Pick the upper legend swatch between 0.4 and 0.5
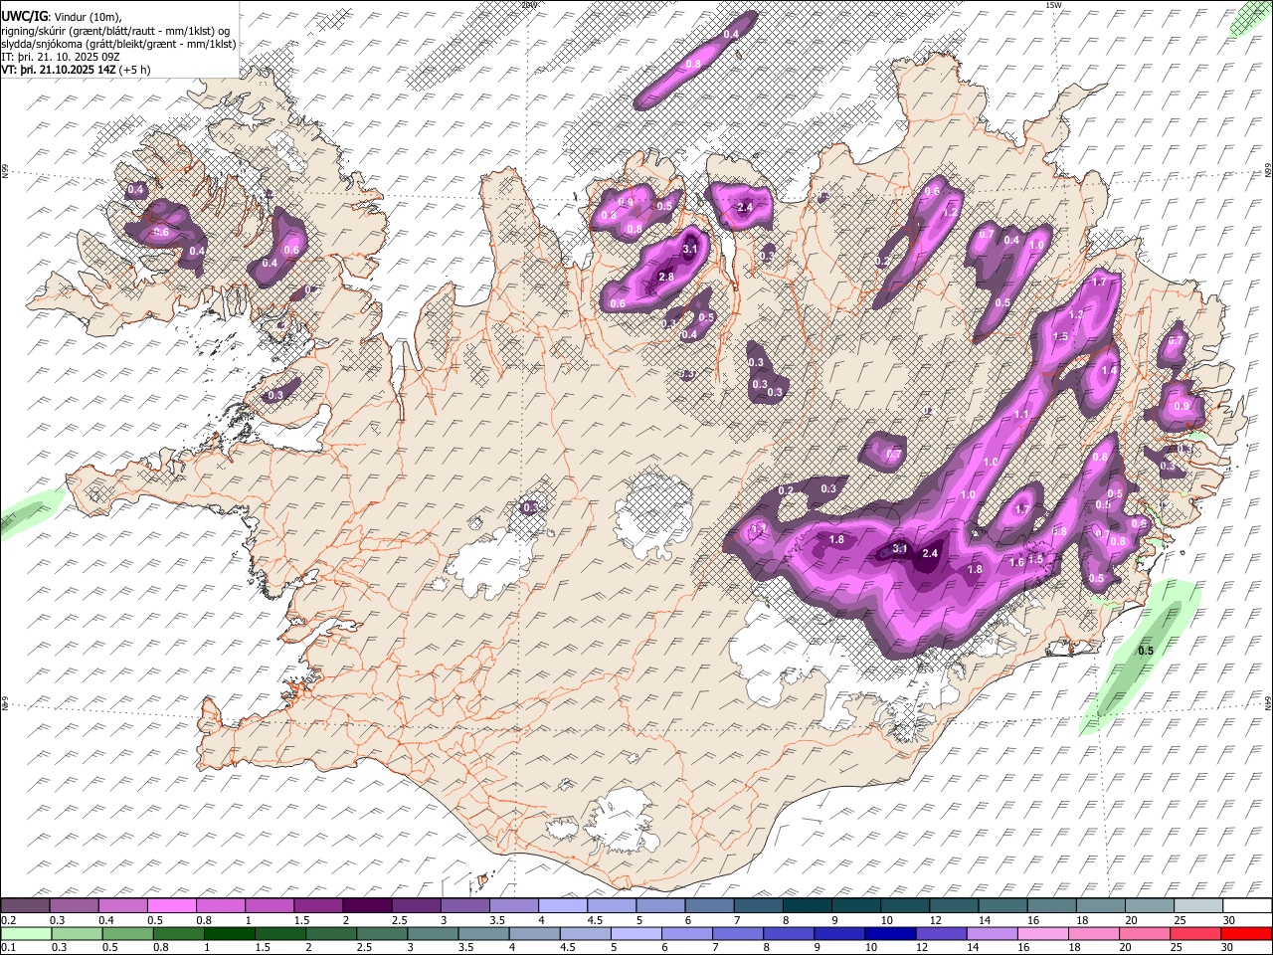The height and width of the screenshot is (955, 1273). [x=122, y=905]
